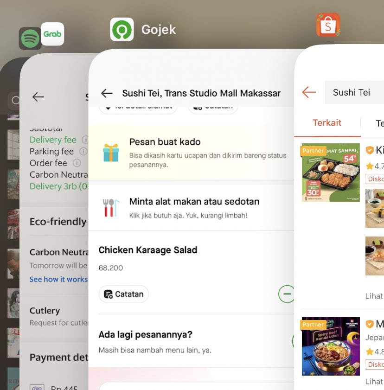Tap Cutlery option in Grab window
Screen dimensions: 384x390
(x=45, y=310)
